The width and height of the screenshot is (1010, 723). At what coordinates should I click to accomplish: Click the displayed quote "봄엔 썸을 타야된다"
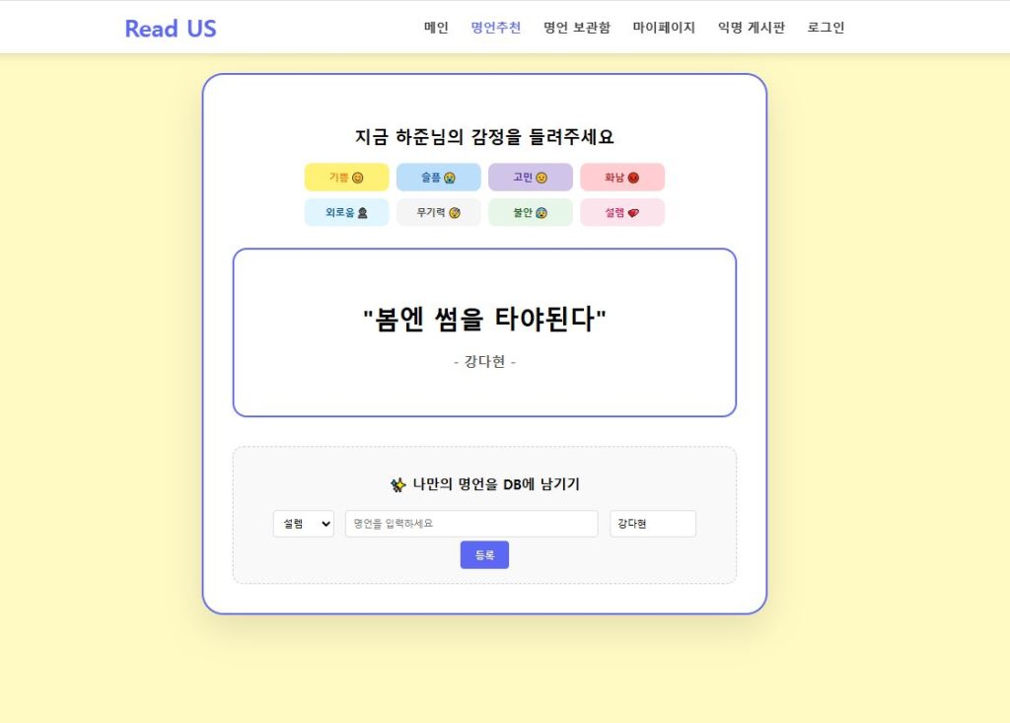(484, 320)
